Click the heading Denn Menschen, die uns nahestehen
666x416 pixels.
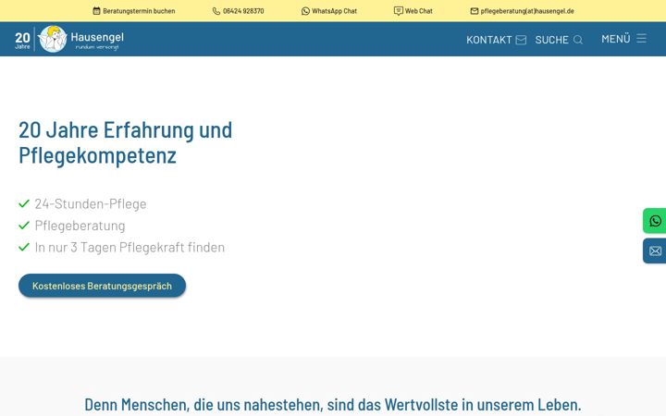pos(333,405)
